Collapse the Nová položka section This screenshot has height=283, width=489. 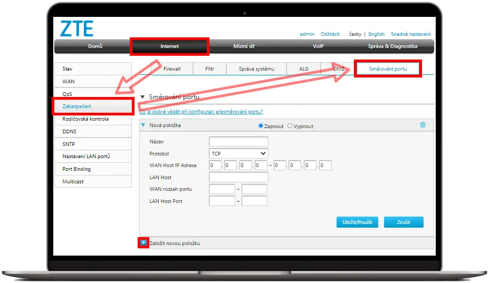pyautogui.click(x=143, y=125)
